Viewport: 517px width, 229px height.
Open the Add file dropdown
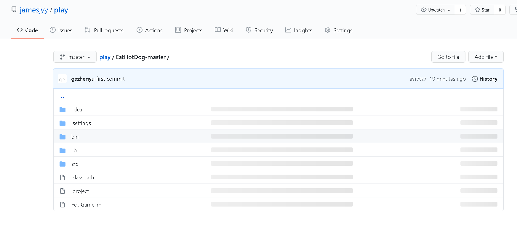486,57
